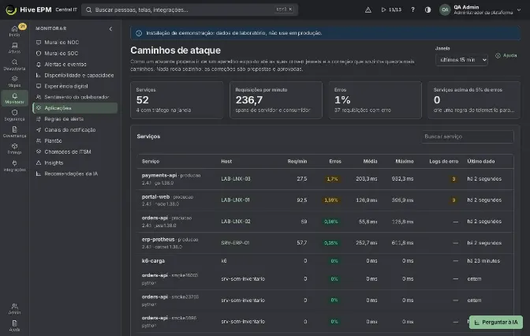Open Disponibilidade e capacidade menu item
The width and height of the screenshot is (530, 336).
(x=75, y=75)
